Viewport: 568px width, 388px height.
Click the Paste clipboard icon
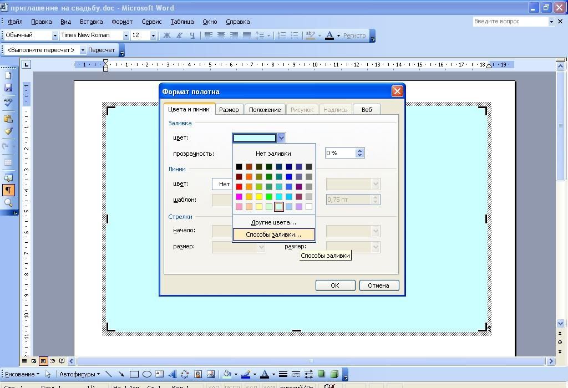pyautogui.click(x=8, y=118)
